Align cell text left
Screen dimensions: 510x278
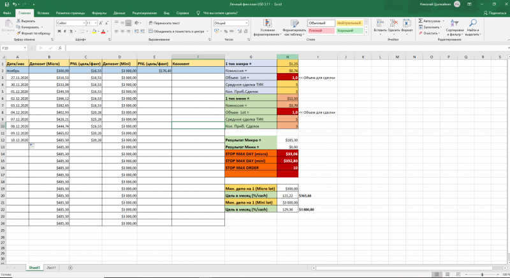click(117, 31)
